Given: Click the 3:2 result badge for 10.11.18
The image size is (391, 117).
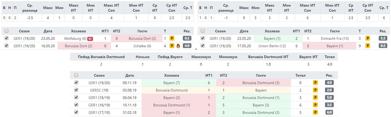Looking at the screenshot, I should pos(329,105).
